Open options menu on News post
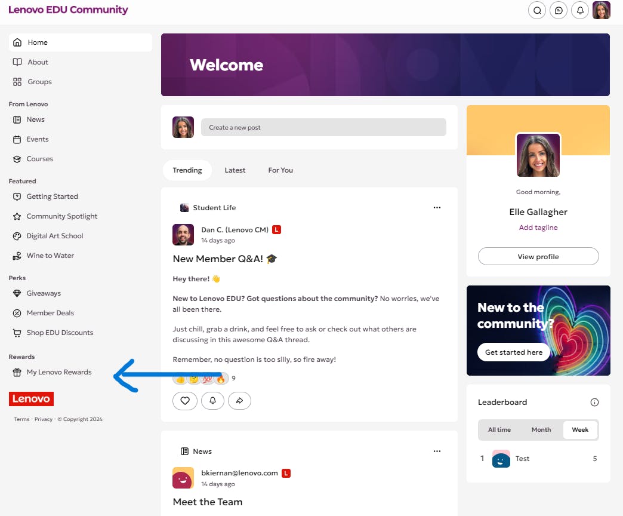The width and height of the screenshot is (623, 516). pos(437,451)
